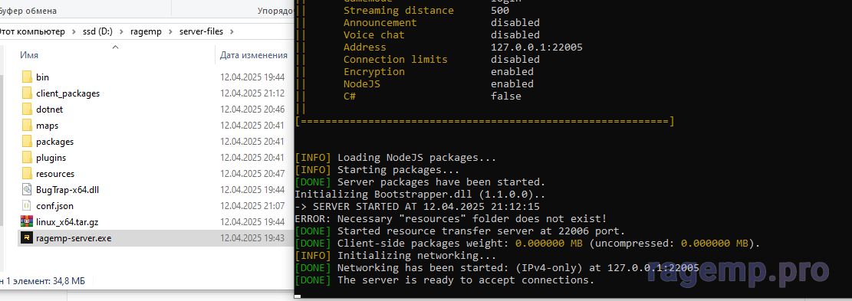Expand the chevron after server-files breadcrumb

pos(232,31)
